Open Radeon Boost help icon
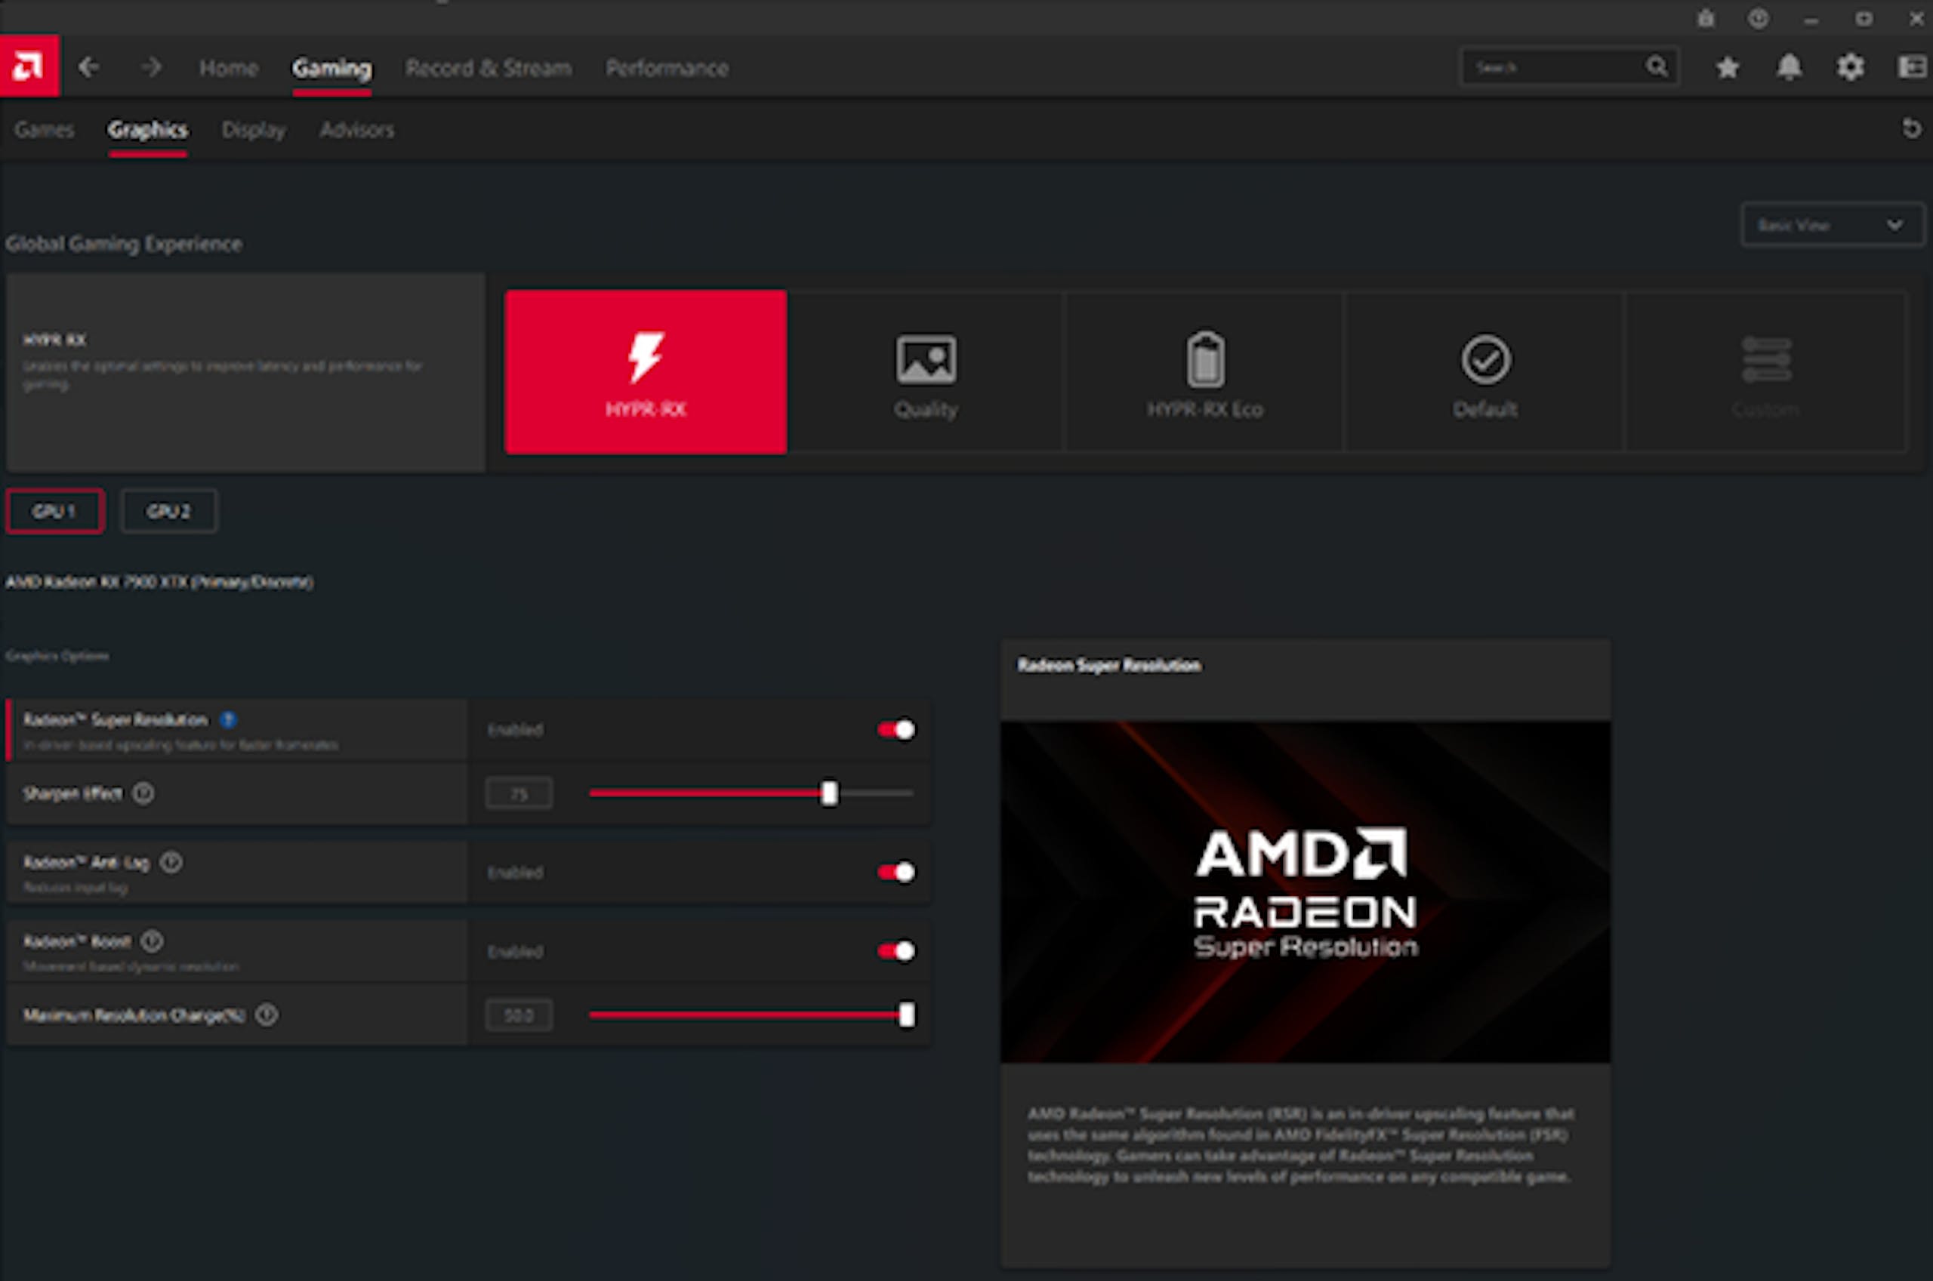Screen dimensions: 1933x1281 click(x=153, y=941)
